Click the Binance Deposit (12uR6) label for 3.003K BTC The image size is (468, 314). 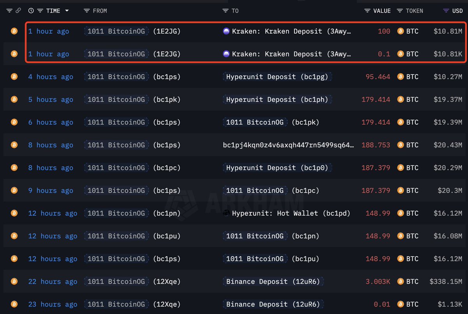pos(275,282)
